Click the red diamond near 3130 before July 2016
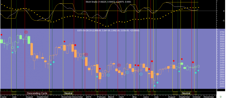 coord(152,61)
